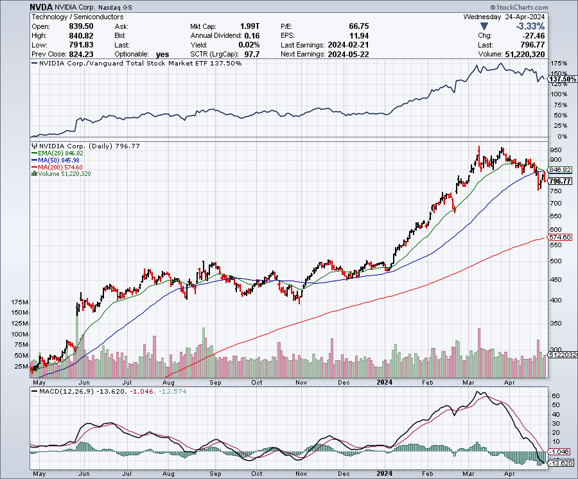Image resolution: width=578 pixels, height=479 pixels.
Task: Click the 950 label on the price axis
Action: pyautogui.click(x=556, y=150)
